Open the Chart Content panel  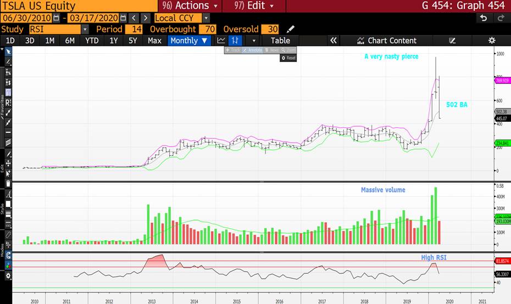(387, 41)
